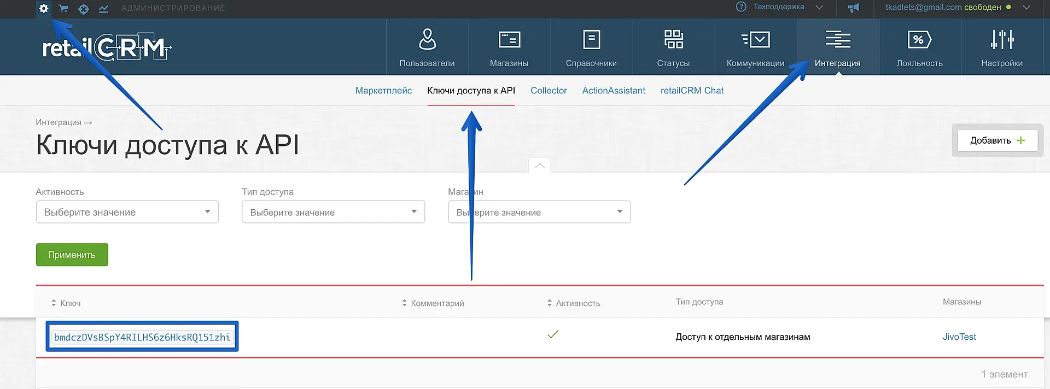Open the Настройки settings section
The height and width of the screenshot is (389, 1050).
coord(1002,48)
